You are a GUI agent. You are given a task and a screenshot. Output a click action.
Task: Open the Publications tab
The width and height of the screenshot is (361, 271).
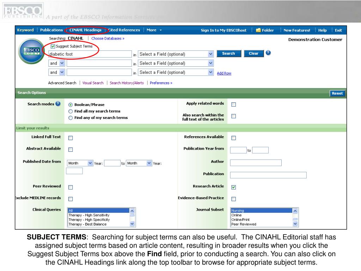[x=51, y=30]
